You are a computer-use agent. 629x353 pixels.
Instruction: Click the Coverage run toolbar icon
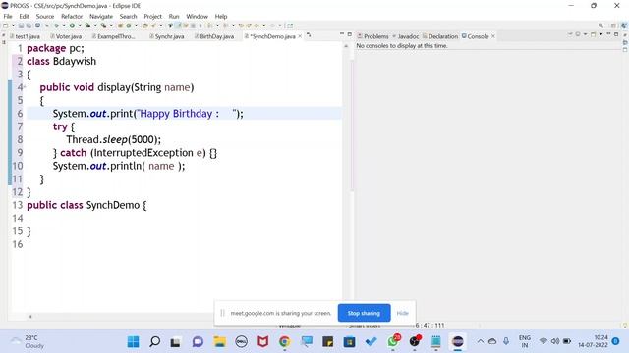pos(87,25)
